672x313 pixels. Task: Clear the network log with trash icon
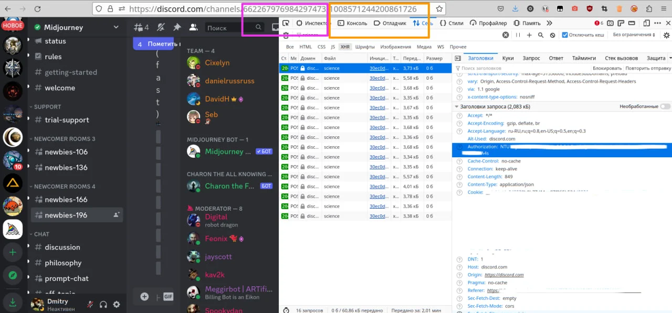[286, 35]
